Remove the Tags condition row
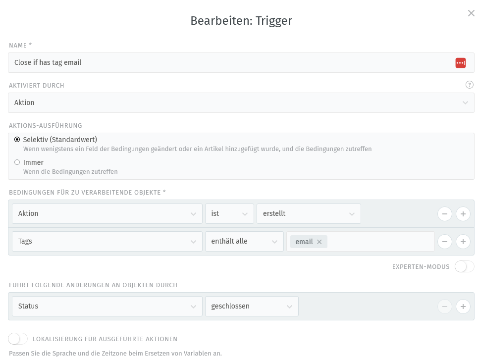The height and width of the screenshot is (359, 478). click(444, 242)
